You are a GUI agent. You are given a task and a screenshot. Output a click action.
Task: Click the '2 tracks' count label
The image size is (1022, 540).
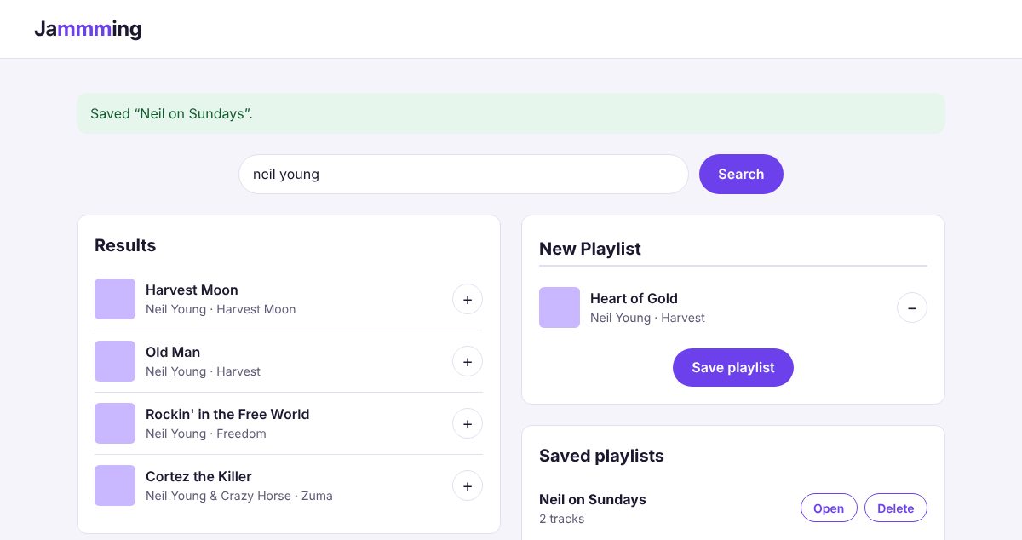point(562,519)
